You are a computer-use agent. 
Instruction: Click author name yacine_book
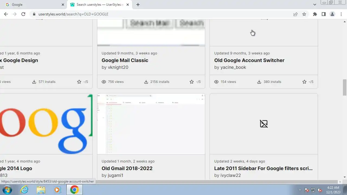pyautogui.click(x=233, y=67)
